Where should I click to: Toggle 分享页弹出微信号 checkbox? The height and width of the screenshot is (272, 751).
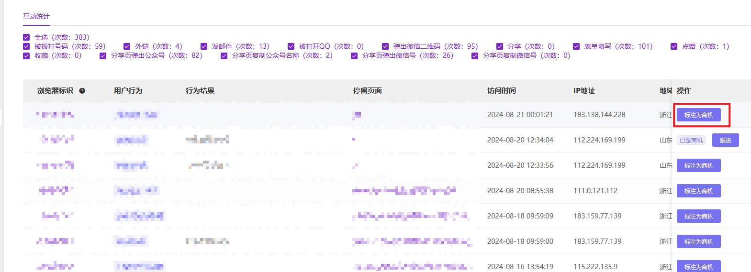[x=354, y=55]
